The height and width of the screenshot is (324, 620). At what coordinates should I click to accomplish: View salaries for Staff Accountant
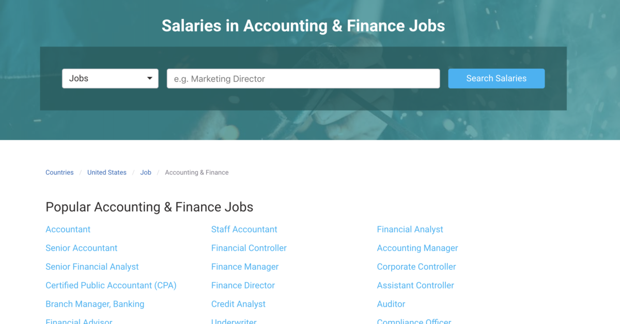pos(244,229)
